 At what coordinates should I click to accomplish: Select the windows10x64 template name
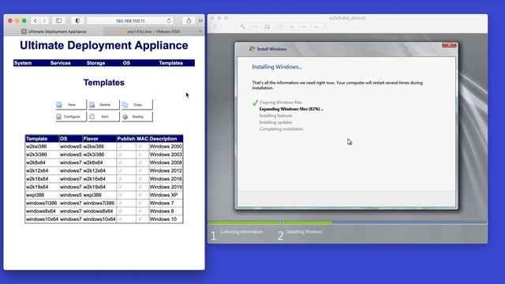[42, 219]
